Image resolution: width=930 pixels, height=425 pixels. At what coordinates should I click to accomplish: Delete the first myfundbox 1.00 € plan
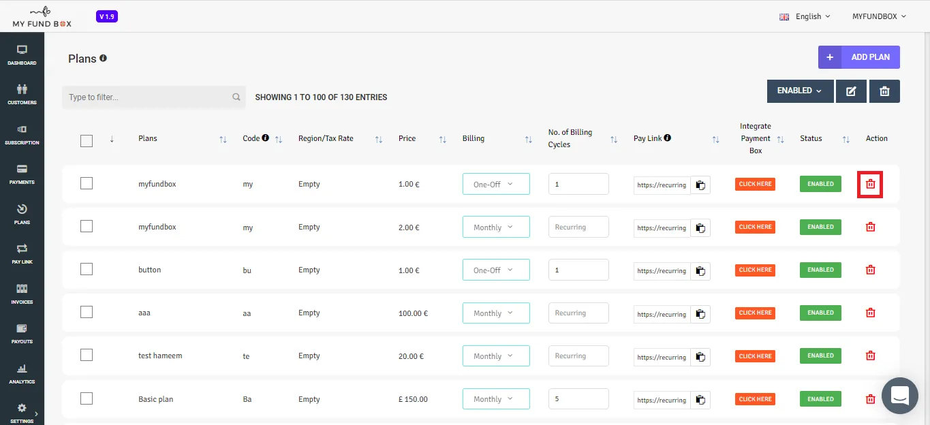pyautogui.click(x=870, y=184)
